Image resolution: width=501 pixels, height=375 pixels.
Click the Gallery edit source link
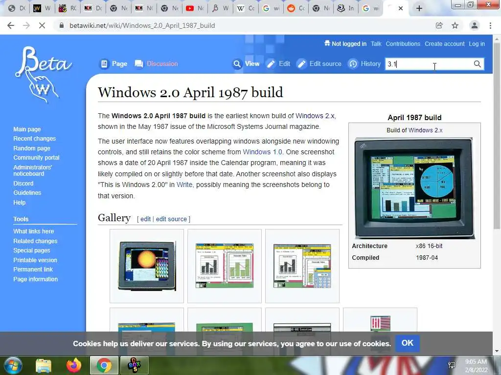click(171, 219)
